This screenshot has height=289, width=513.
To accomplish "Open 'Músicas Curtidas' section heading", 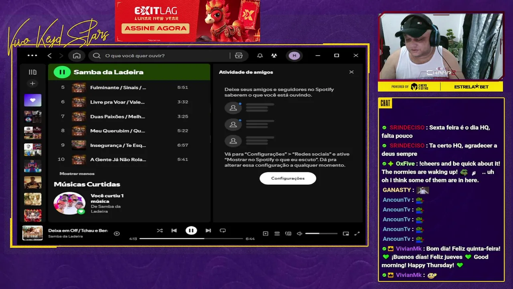I will click(87, 184).
